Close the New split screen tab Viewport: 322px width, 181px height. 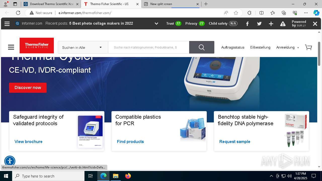click(197, 4)
